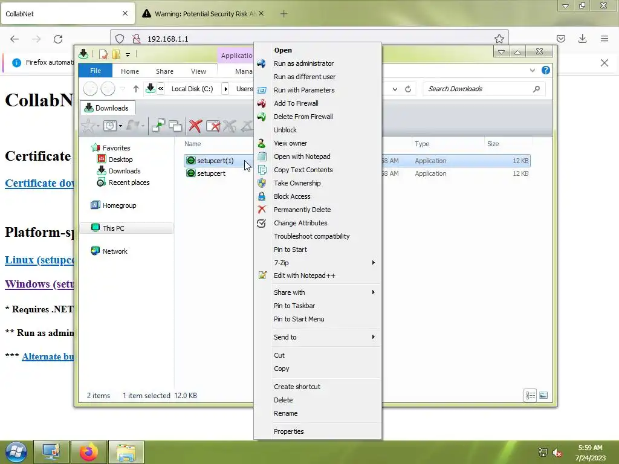Click the Delete From Firewall icon
619x464 pixels.
coord(261,117)
